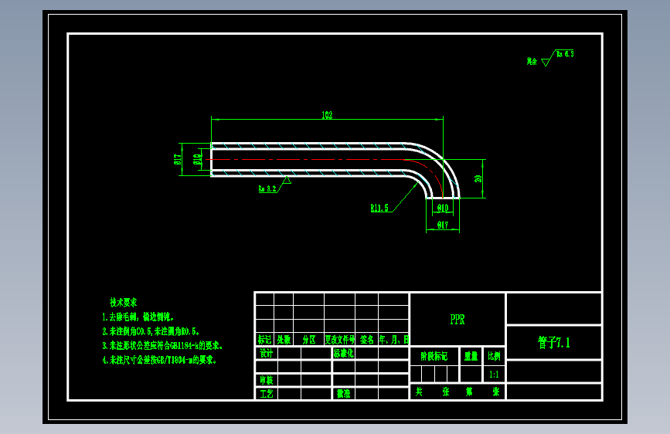The height and width of the screenshot is (434, 670).
Task: Click the 管子7.1 part name
Action: coord(554,343)
